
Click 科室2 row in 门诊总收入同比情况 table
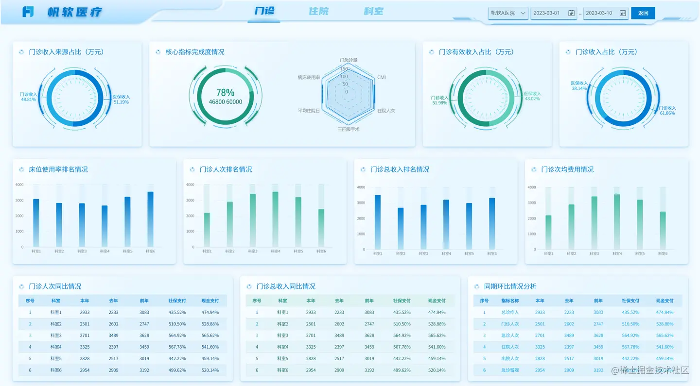coord(350,324)
